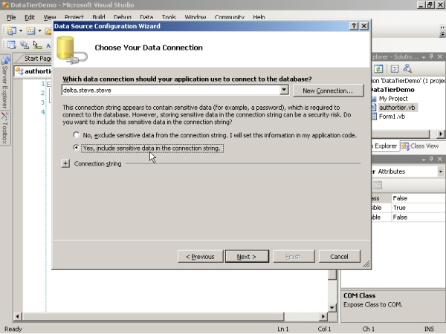Open the Build menu
This screenshot has height=334, width=446.
tap(99, 17)
